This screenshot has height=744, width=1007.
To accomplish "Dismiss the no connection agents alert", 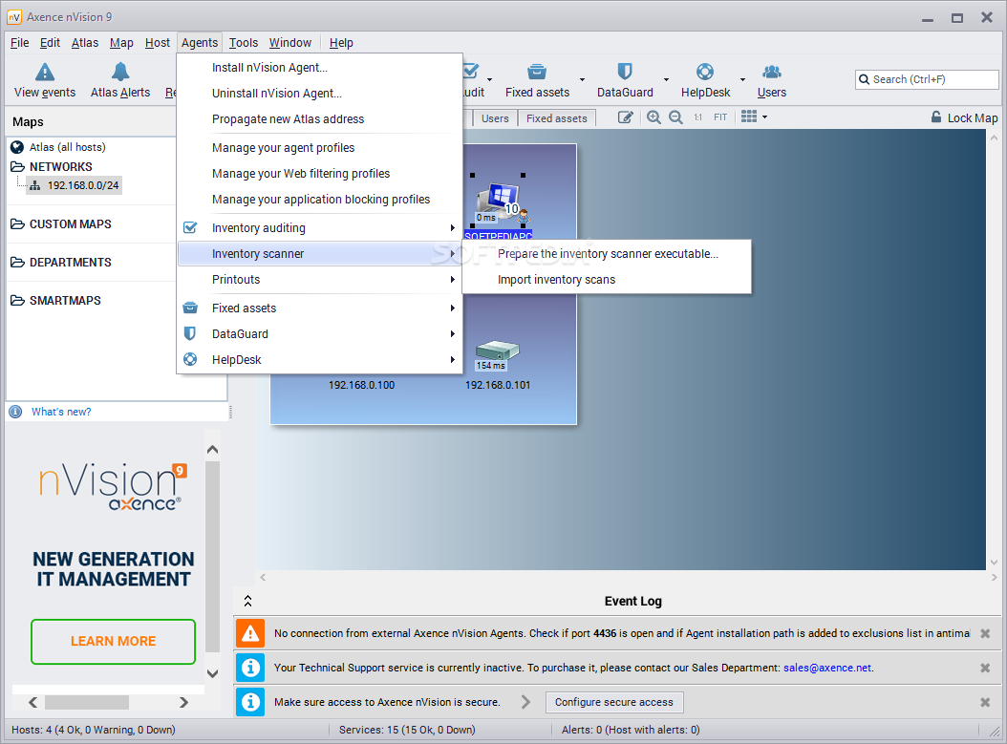I will [984, 633].
